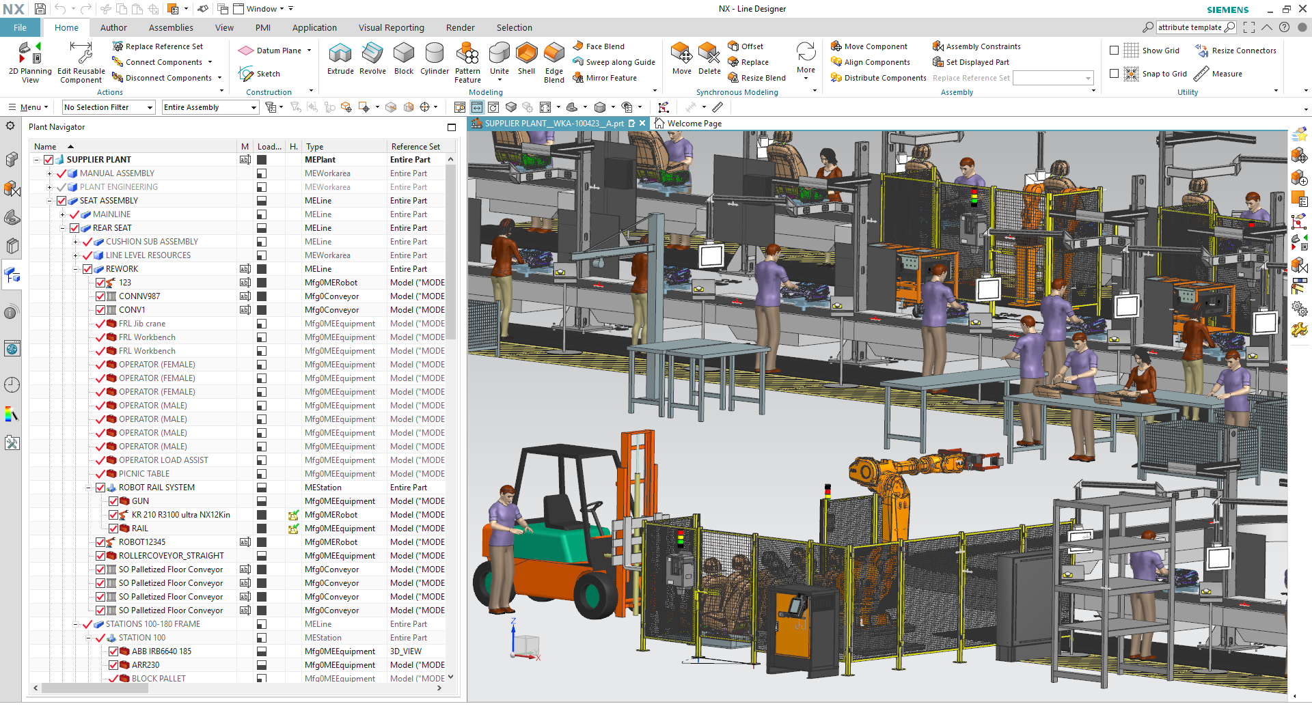Click the Assembly Constraints button
Viewport: 1312px width, 717px height.
977,46
